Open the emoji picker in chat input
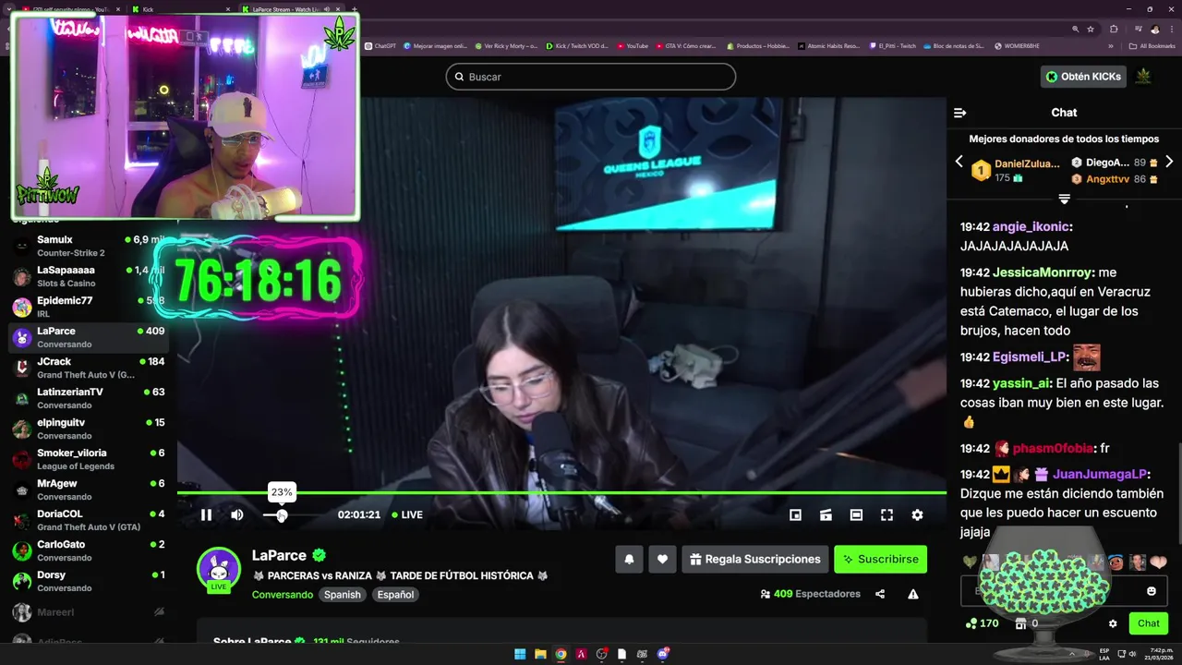The height and width of the screenshot is (665, 1182). [1152, 591]
